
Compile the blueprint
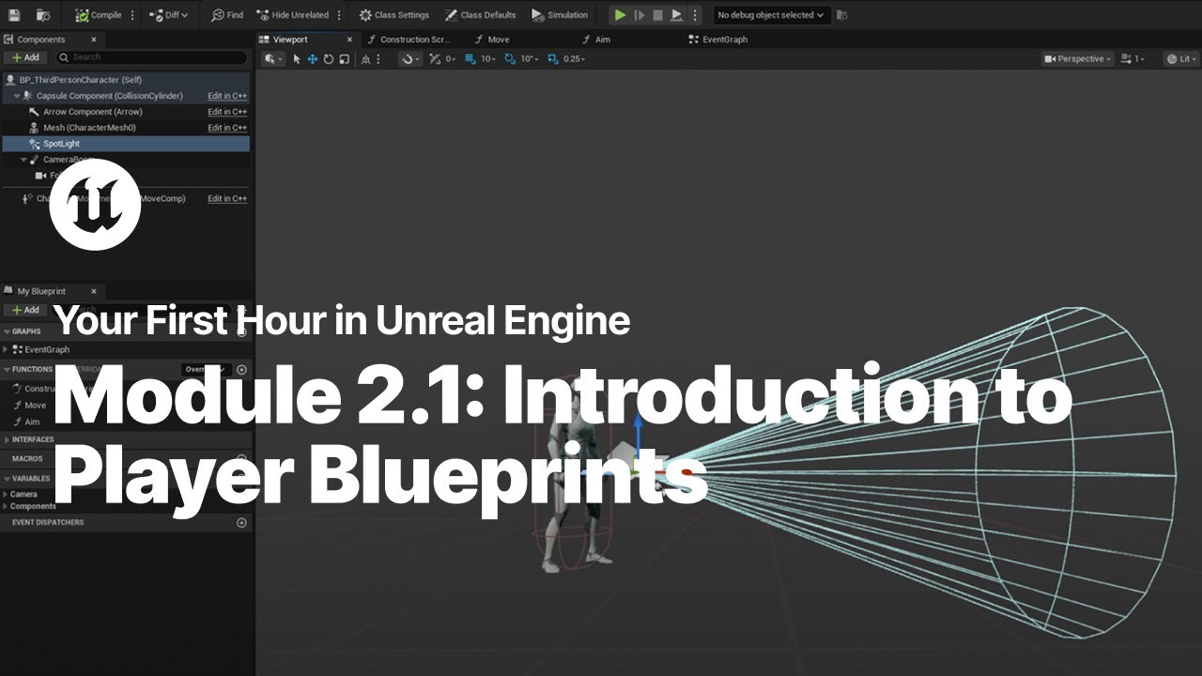coord(100,15)
